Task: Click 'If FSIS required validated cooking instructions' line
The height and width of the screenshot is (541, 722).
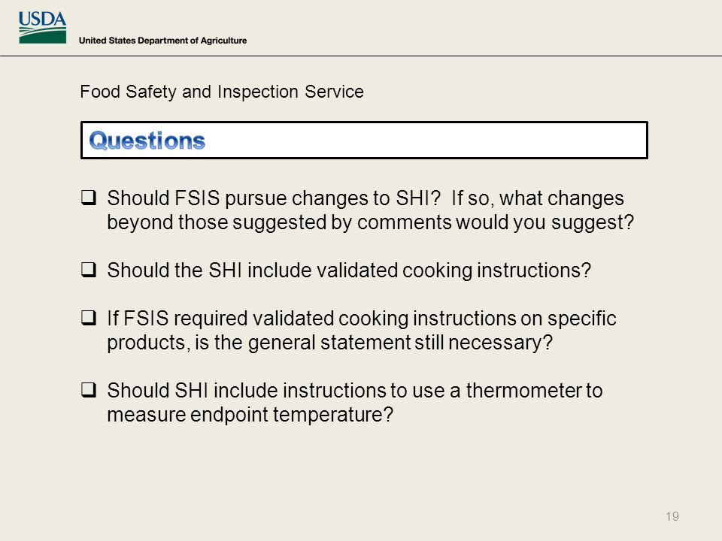Action: 311,319
